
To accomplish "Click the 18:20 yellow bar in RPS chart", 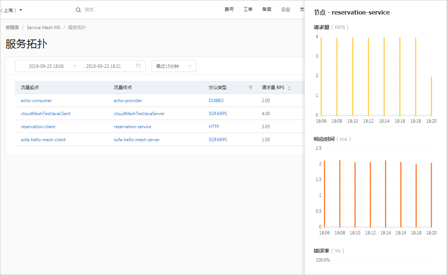I will click(x=431, y=96).
